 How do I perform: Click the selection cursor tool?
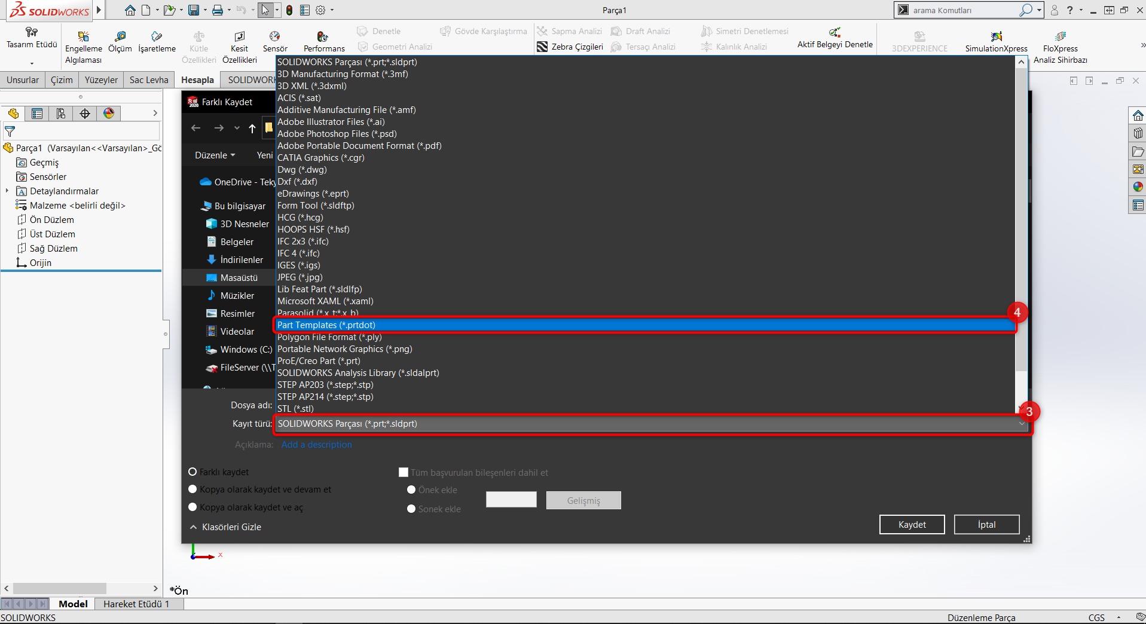[265, 10]
